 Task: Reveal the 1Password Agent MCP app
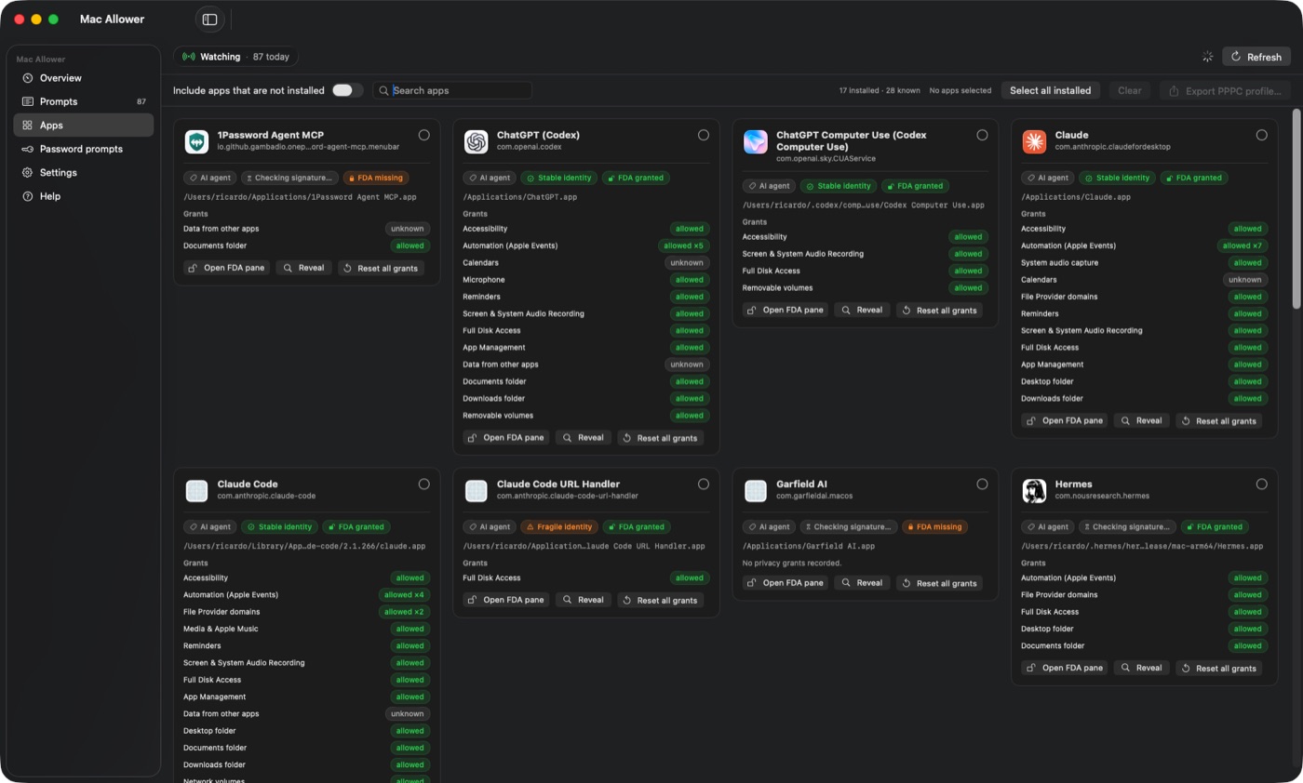point(302,268)
